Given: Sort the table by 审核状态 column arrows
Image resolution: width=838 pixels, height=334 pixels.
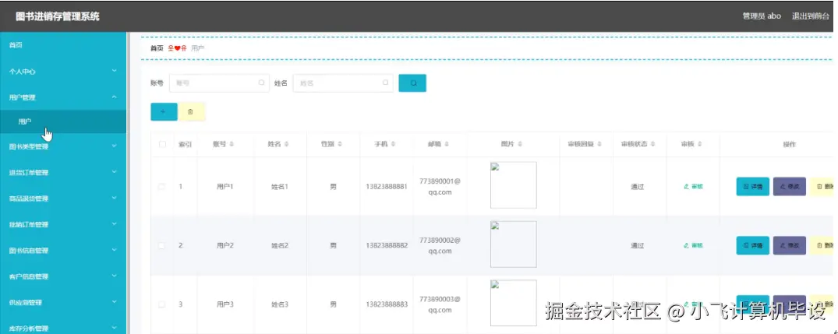Looking at the screenshot, I should click(652, 145).
